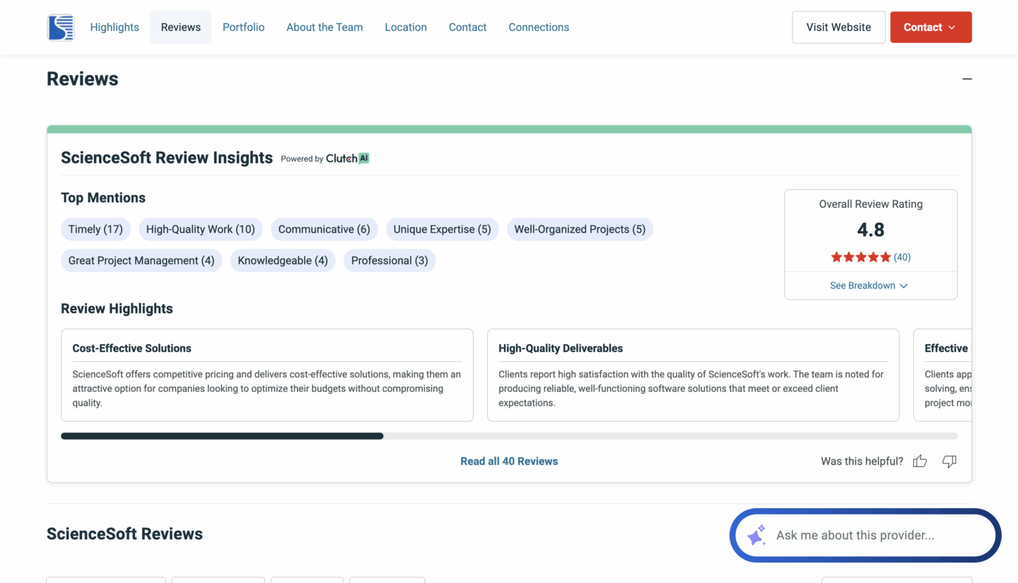
Task: Click the ScienceSoft Review Insights heading
Action: point(167,158)
